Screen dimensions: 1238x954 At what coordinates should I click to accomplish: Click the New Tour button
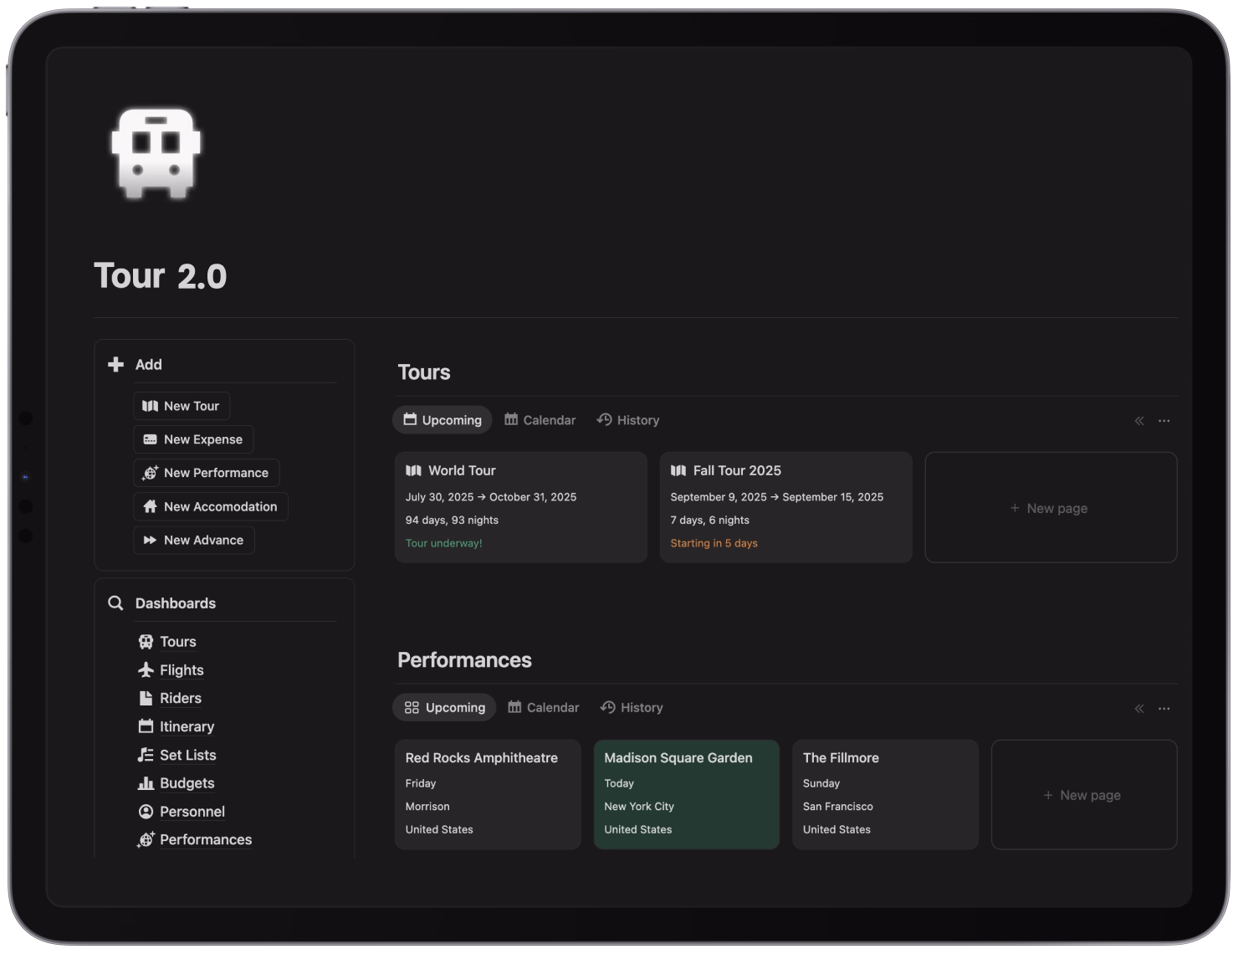[x=182, y=405]
